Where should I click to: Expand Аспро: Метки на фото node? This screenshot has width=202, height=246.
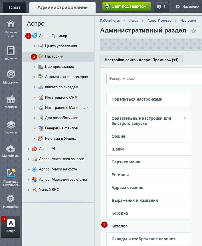29,169
